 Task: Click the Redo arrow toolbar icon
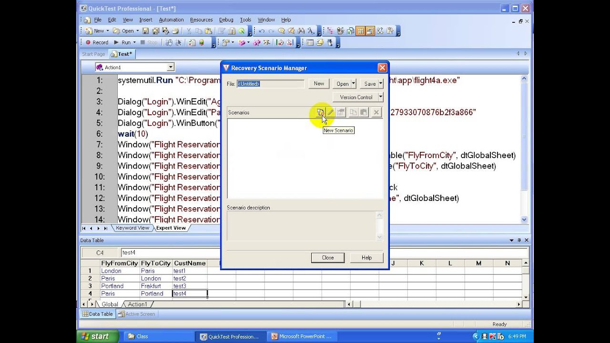point(271,31)
